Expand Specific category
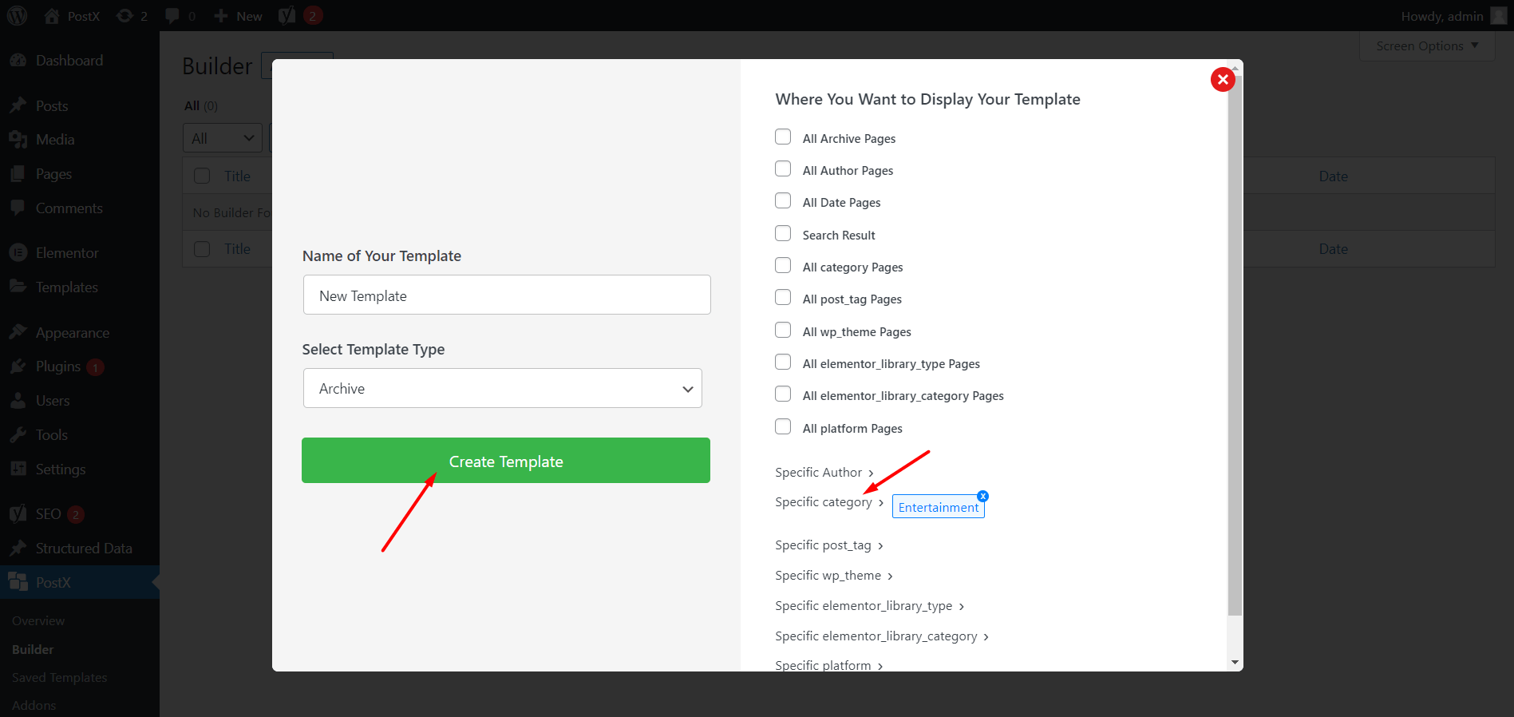 pyautogui.click(x=829, y=502)
